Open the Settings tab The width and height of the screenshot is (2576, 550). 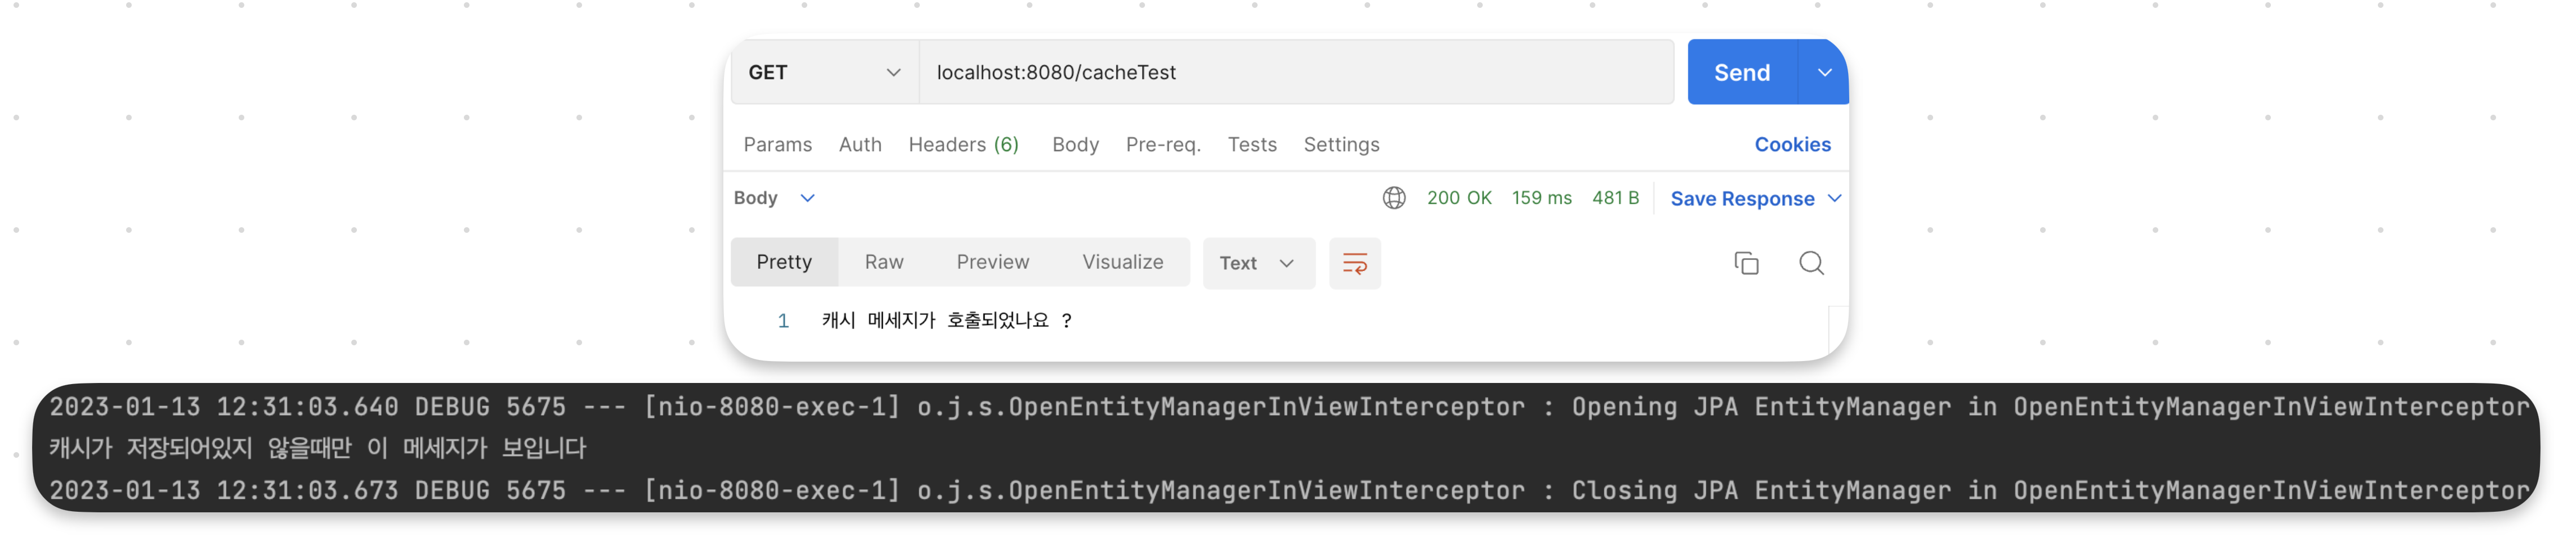pyautogui.click(x=1341, y=145)
